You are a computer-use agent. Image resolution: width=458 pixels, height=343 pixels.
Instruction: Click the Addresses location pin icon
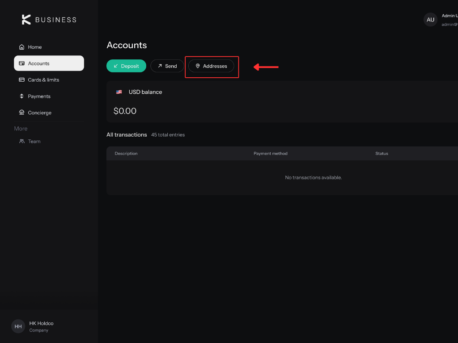click(198, 66)
